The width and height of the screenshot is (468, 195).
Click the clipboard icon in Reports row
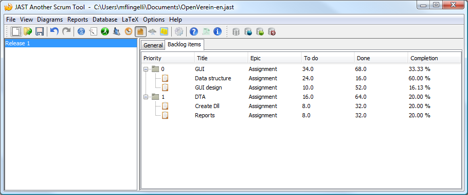(165, 115)
